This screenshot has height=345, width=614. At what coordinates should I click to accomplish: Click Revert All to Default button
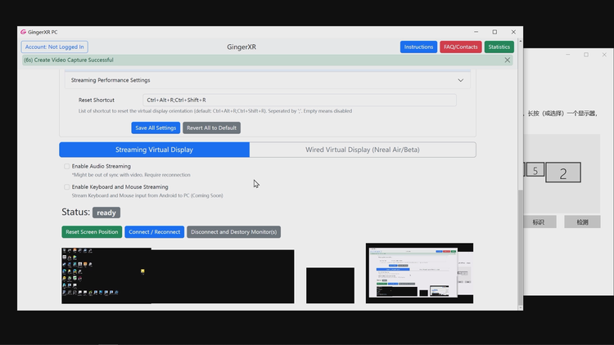[x=211, y=128]
